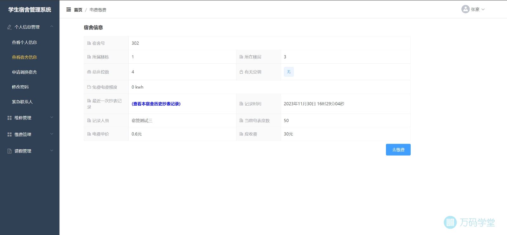Image resolution: width=507 pixels, height=235 pixels.
Task: Click the document icon beside 请假管理
Action: coord(10,151)
